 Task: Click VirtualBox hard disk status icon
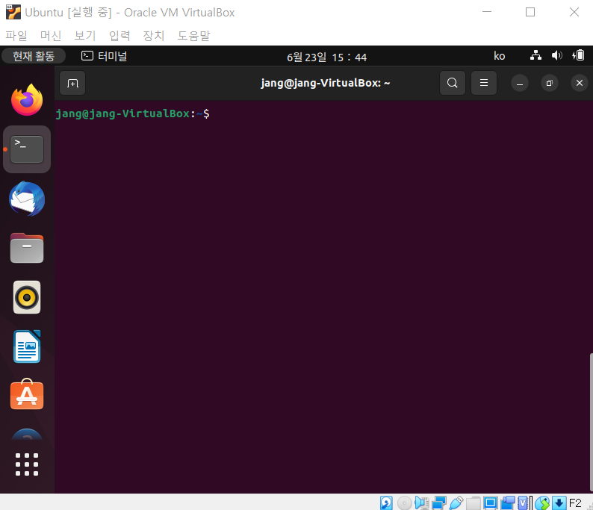[386, 503]
